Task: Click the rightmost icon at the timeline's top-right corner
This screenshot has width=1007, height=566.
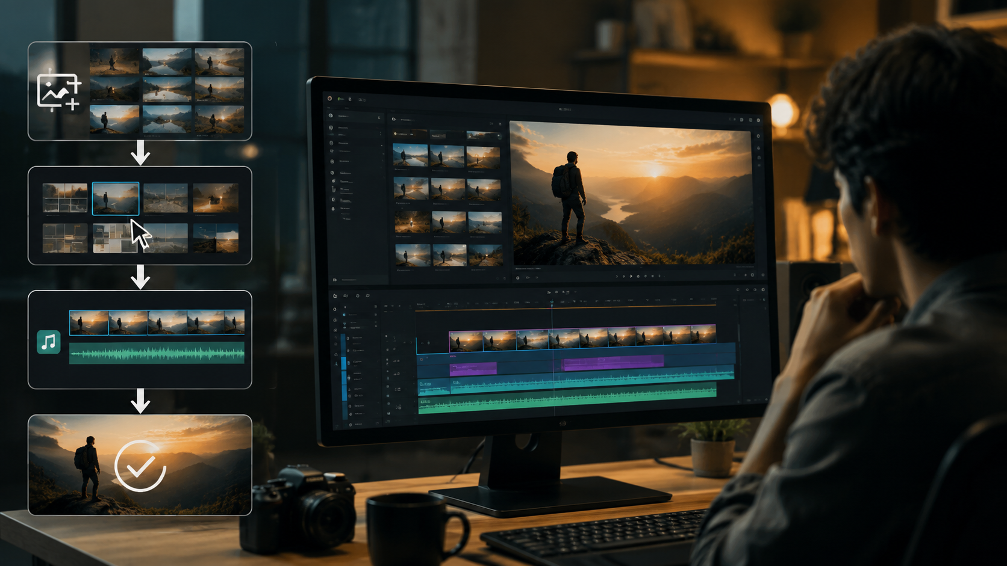Action: (x=763, y=290)
